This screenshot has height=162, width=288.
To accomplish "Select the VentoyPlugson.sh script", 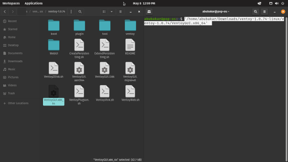I will coord(79,95).
